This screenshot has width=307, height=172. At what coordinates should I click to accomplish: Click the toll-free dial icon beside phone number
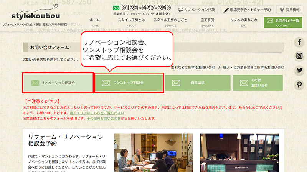tap(116, 8)
